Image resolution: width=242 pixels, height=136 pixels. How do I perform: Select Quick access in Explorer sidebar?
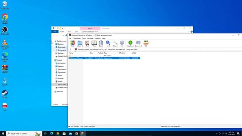coord(61,41)
